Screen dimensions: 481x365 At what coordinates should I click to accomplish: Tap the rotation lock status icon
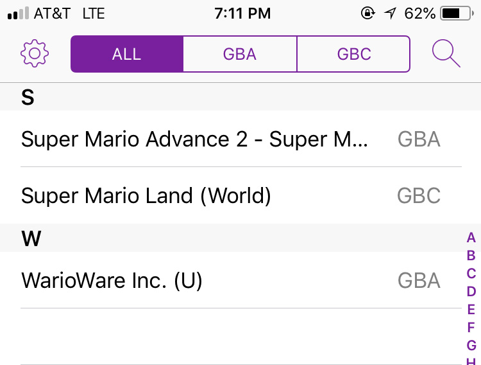[x=368, y=13]
